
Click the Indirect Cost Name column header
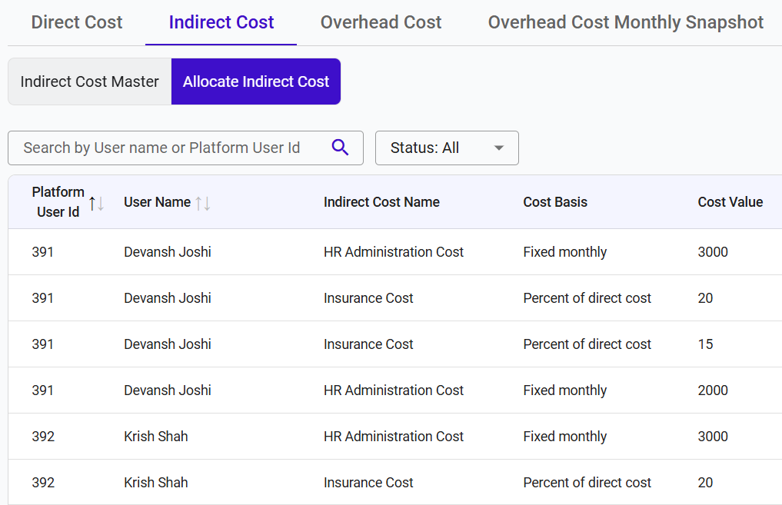(x=381, y=202)
